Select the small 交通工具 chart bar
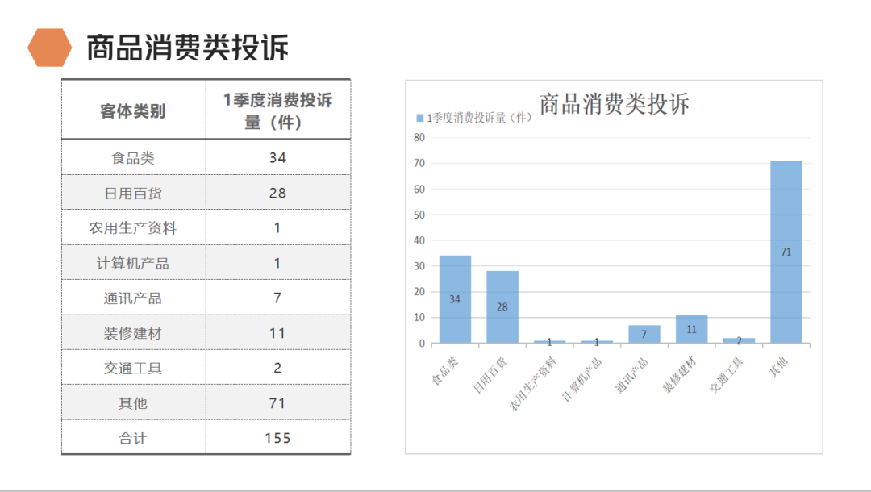The height and width of the screenshot is (492, 871). (x=739, y=341)
